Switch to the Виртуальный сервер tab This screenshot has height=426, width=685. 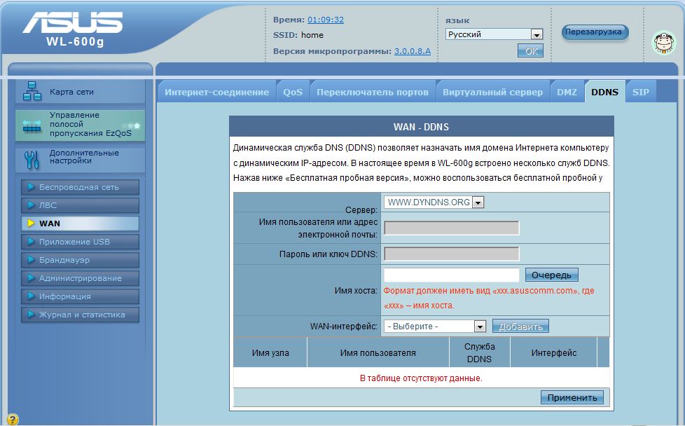[x=493, y=92]
